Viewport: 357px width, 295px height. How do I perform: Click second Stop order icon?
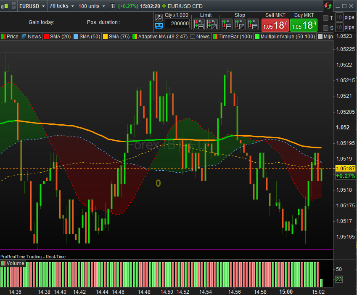(x=240, y=24)
